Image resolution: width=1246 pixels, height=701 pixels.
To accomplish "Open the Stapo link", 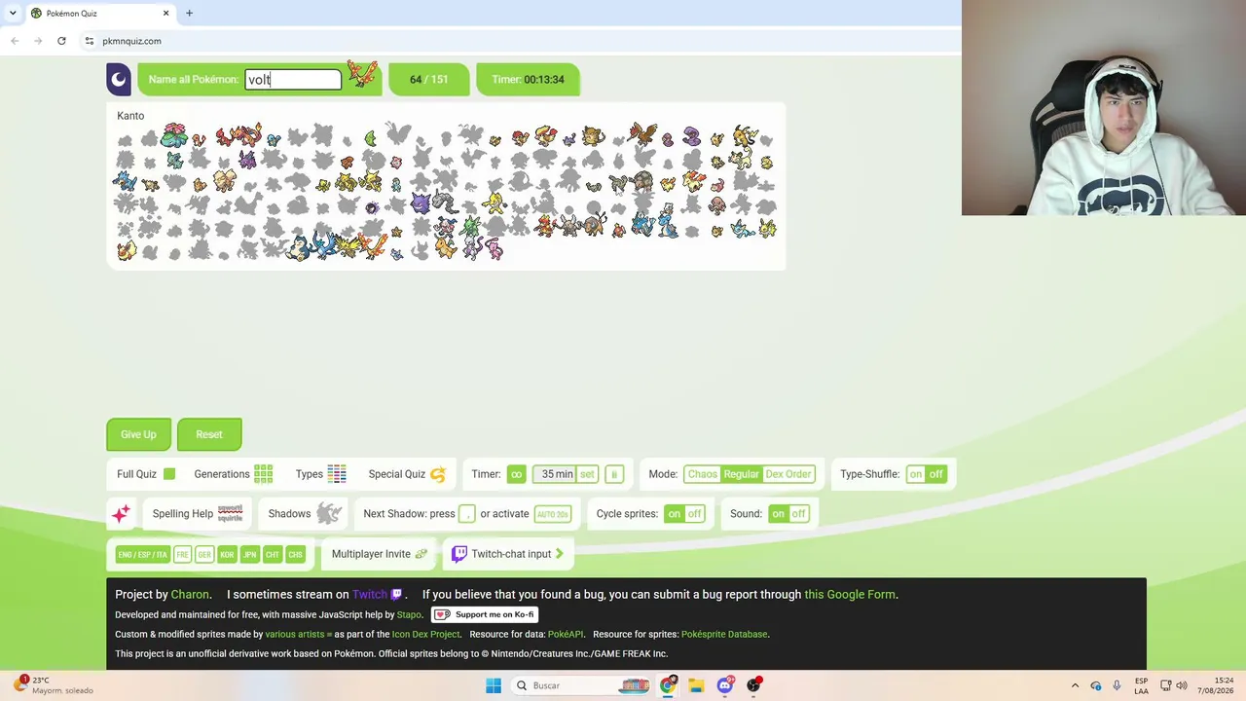I will 409,615.
